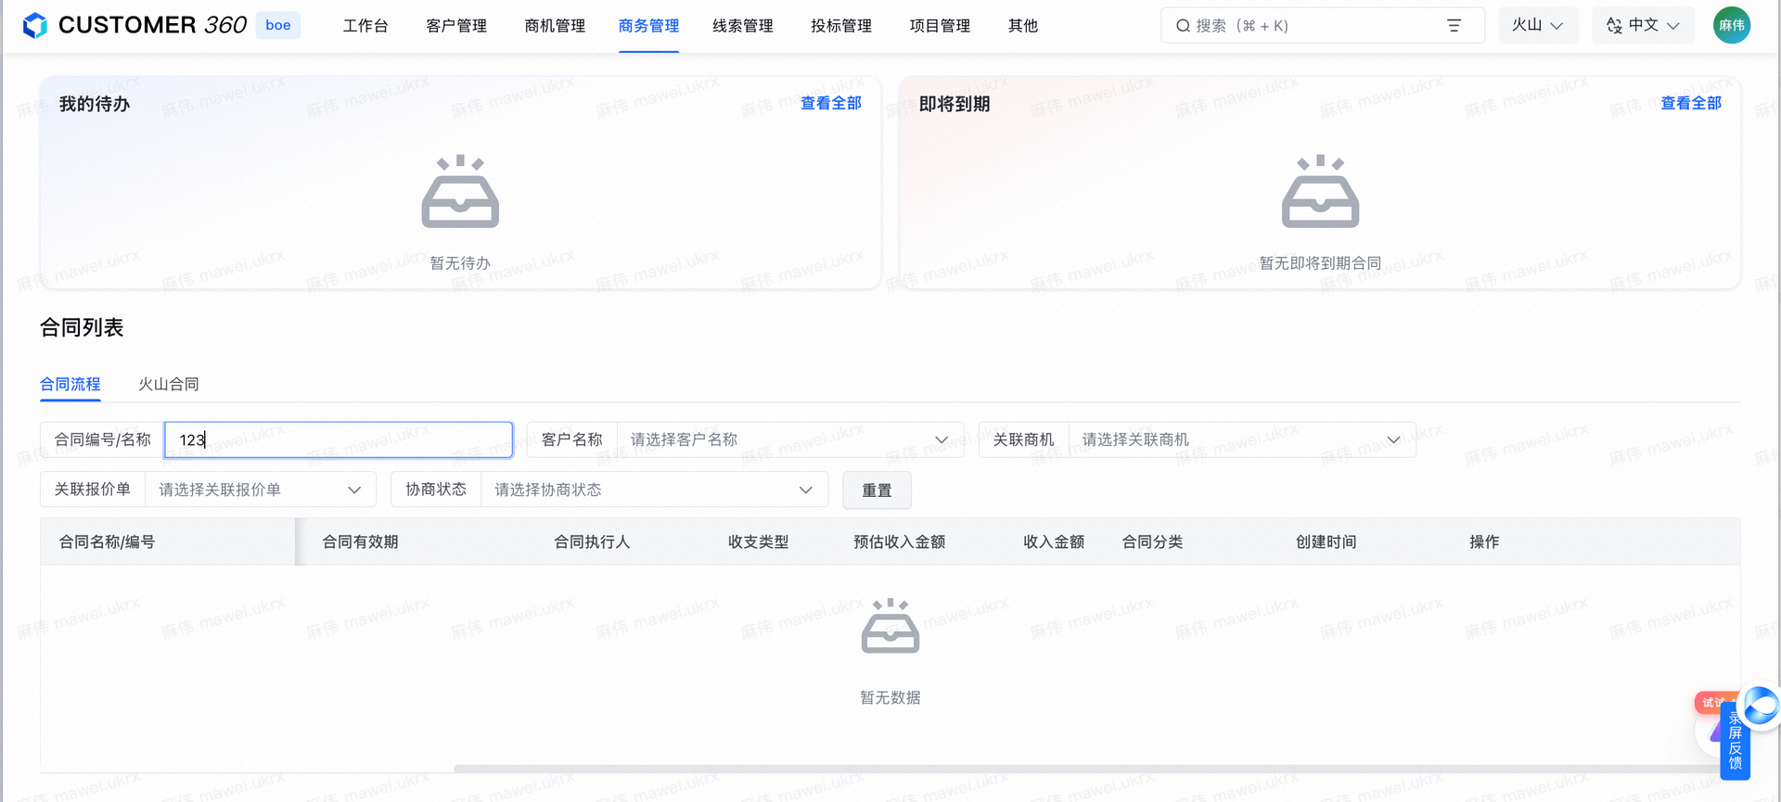The height and width of the screenshot is (802, 1781).
Task: Open the 投标管理 menu
Action: [841, 26]
